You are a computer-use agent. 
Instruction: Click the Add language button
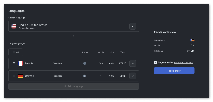[x=74, y=86]
